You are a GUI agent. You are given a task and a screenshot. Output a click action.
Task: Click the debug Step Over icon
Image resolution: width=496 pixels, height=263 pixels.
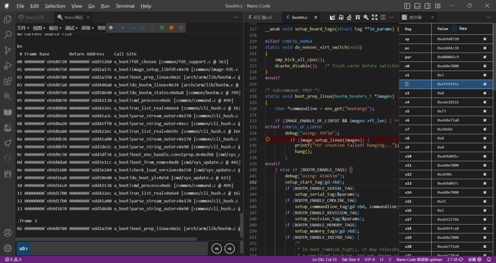133,28
